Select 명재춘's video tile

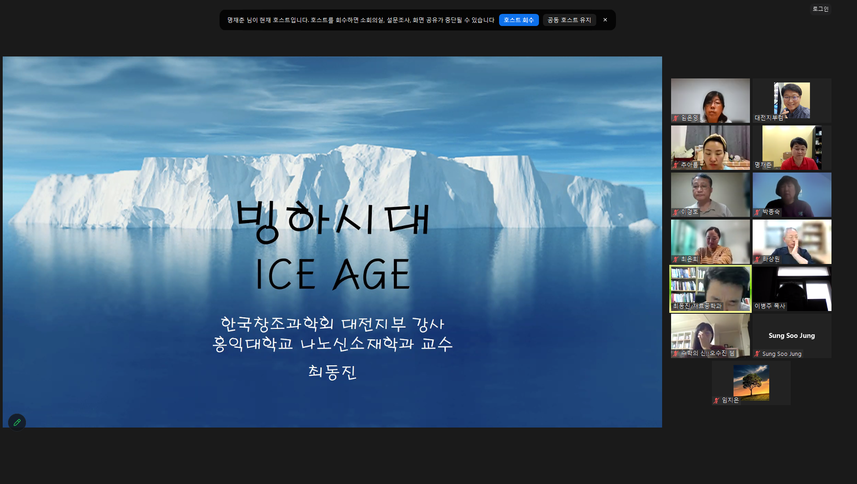click(x=792, y=147)
